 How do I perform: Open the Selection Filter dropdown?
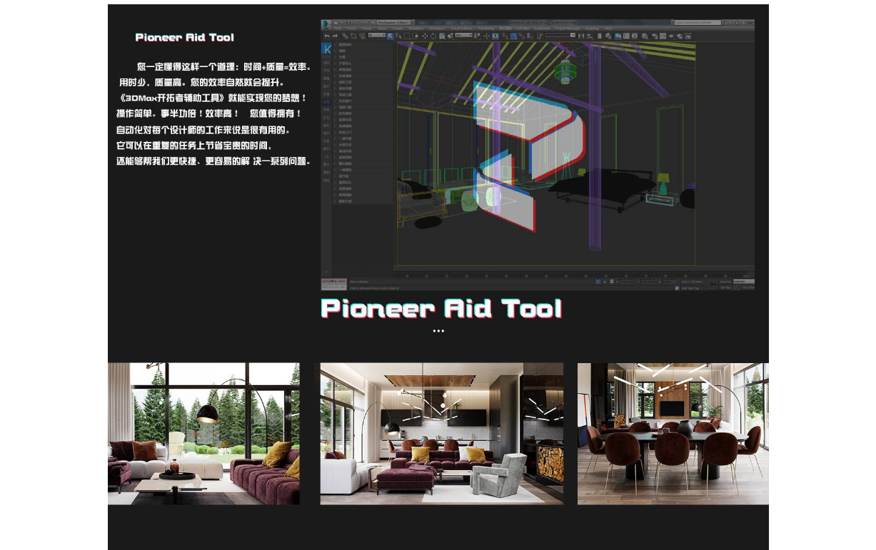coord(378,36)
